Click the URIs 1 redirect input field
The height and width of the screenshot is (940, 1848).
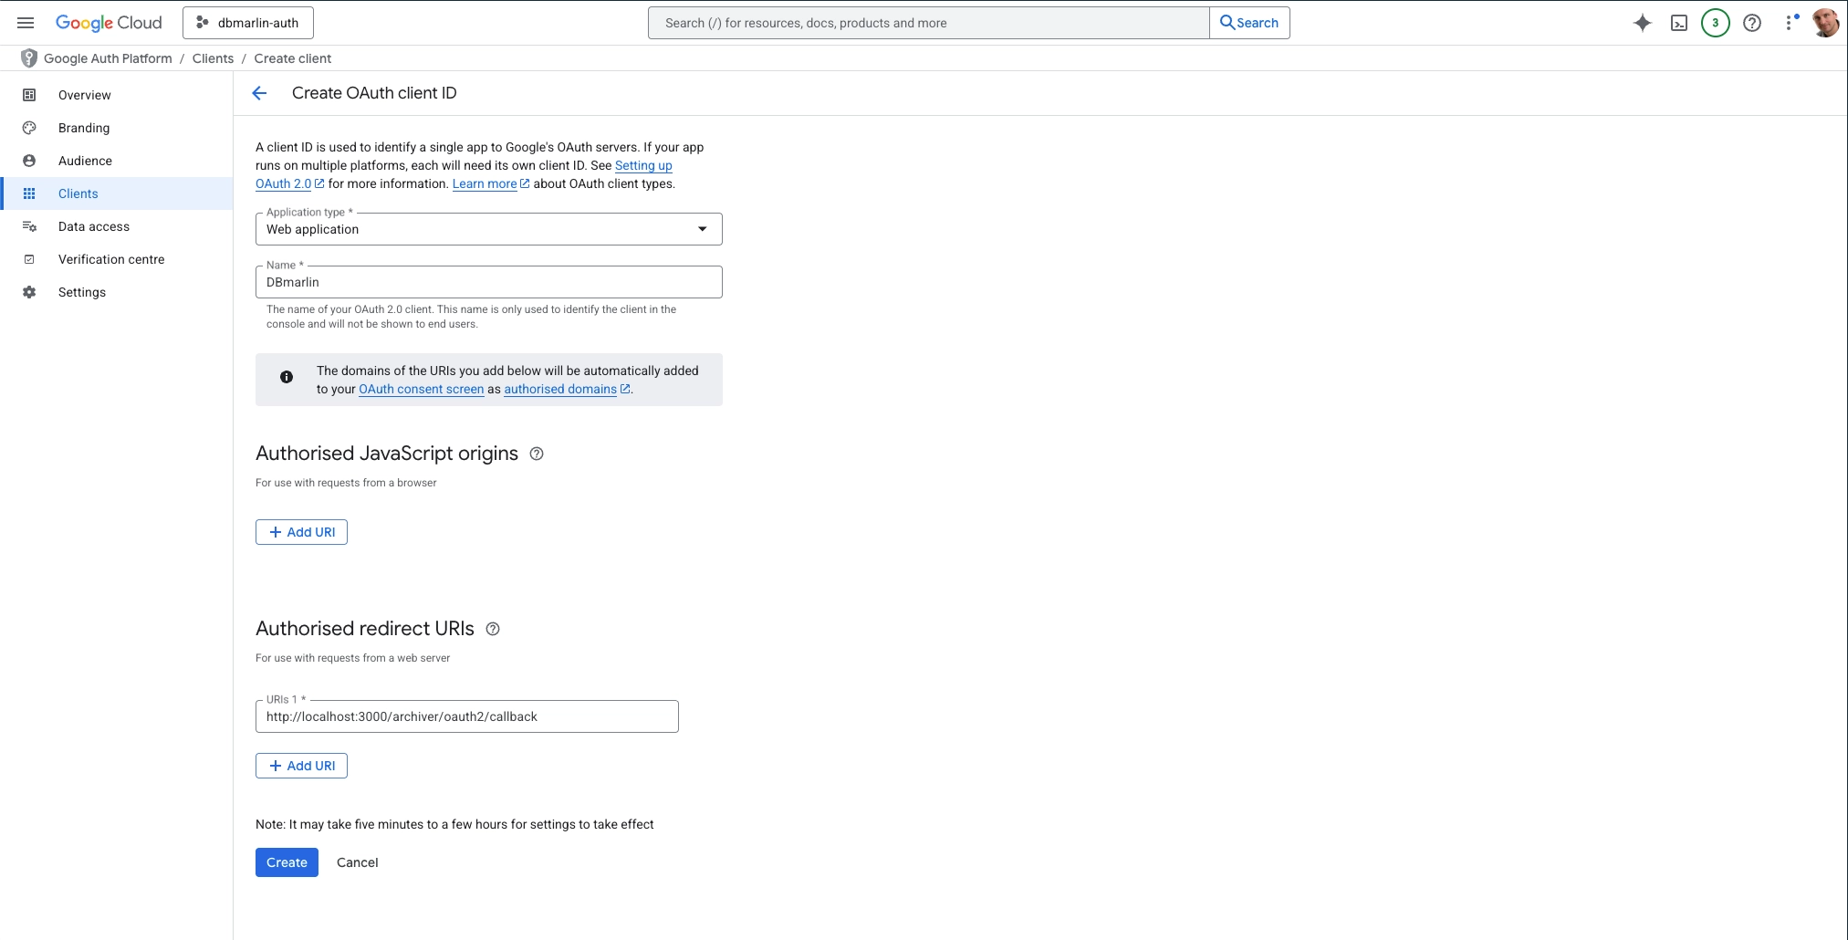click(466, 716)
